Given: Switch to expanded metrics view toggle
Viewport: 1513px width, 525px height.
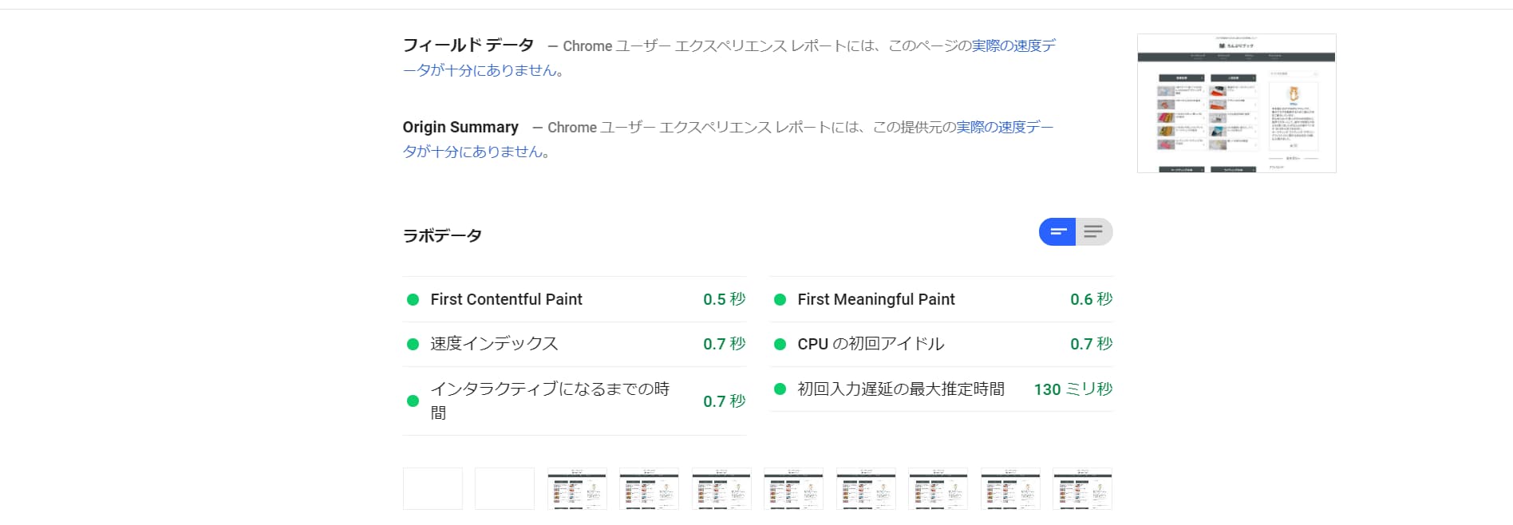Looking at the screenshot, I should [x=1093, y=232].
